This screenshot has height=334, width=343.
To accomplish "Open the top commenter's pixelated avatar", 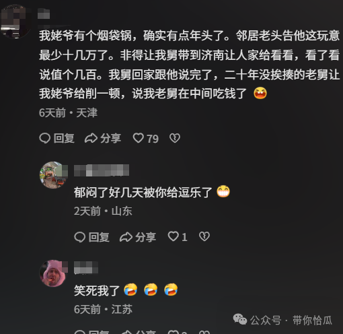I will tap(15, 22).
